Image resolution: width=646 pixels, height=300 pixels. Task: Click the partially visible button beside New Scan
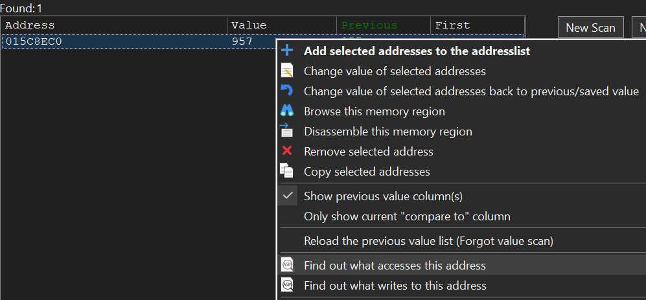pos(641,28)
